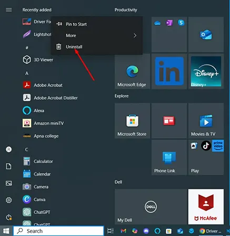230x236 pixels.
Task: Open the Phone Link tile
Action: [x=169, y=157]
